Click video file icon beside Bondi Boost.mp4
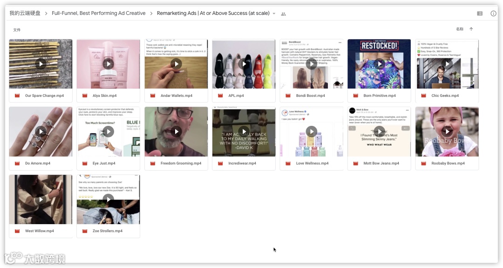The height and width of the screenshot is (268, 503). click(x=288, y=96)
